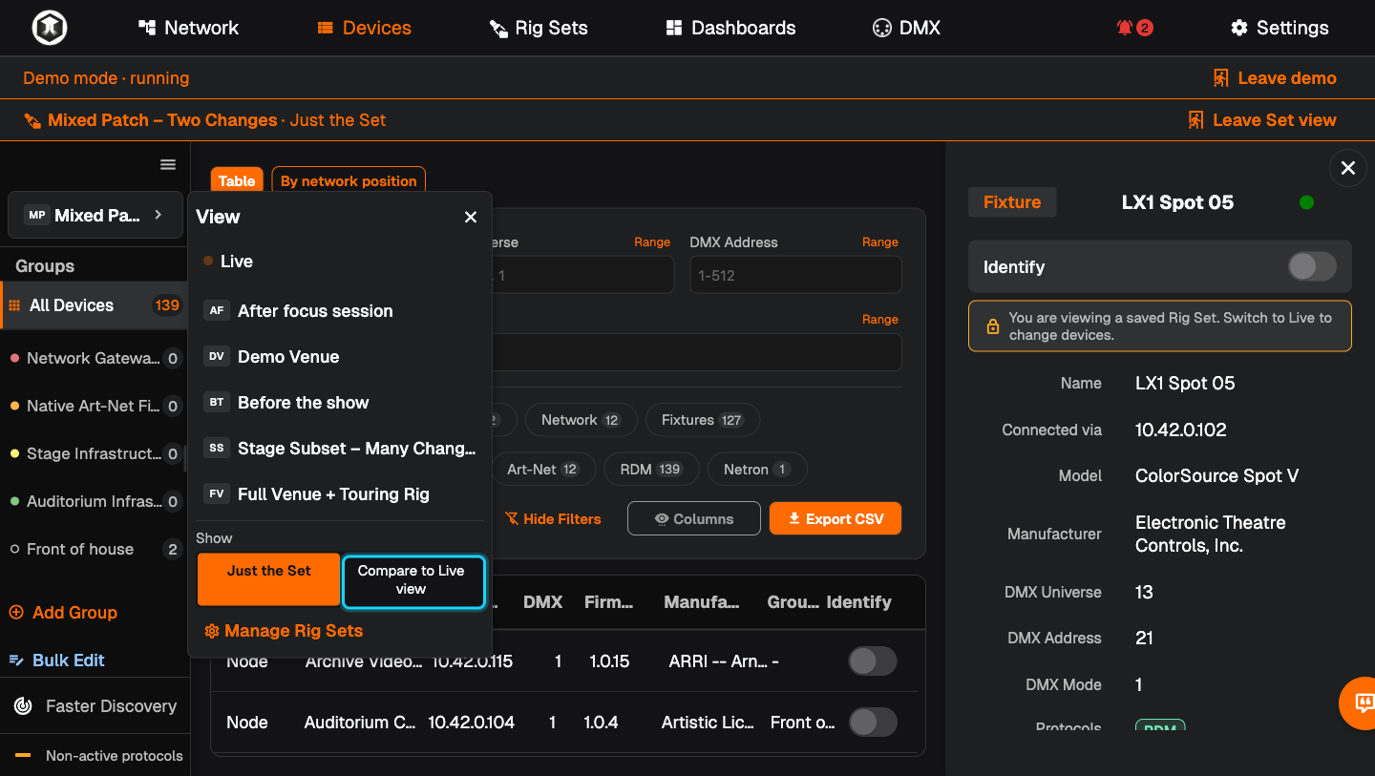Toggle the Identify switch for LX1 Spot 05
This screenshot has width=1375, height=776.
1312,266
